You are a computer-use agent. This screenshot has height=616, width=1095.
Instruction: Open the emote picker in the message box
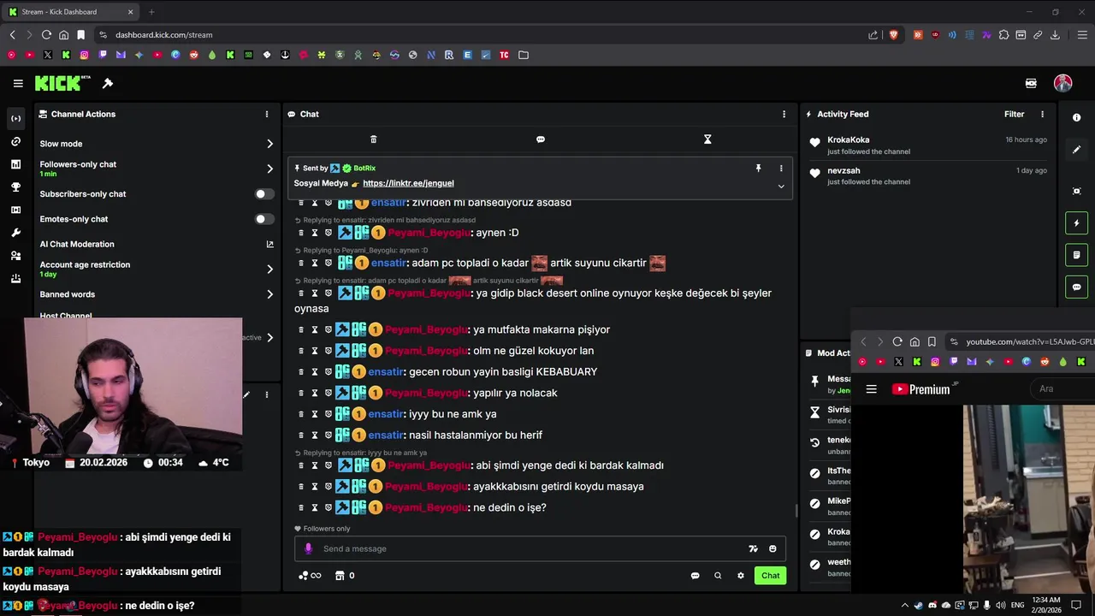click(x=772, y=549)
